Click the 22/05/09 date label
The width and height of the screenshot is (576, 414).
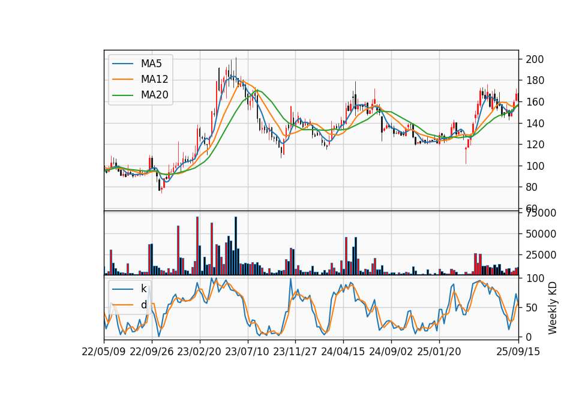coord(104,352)
